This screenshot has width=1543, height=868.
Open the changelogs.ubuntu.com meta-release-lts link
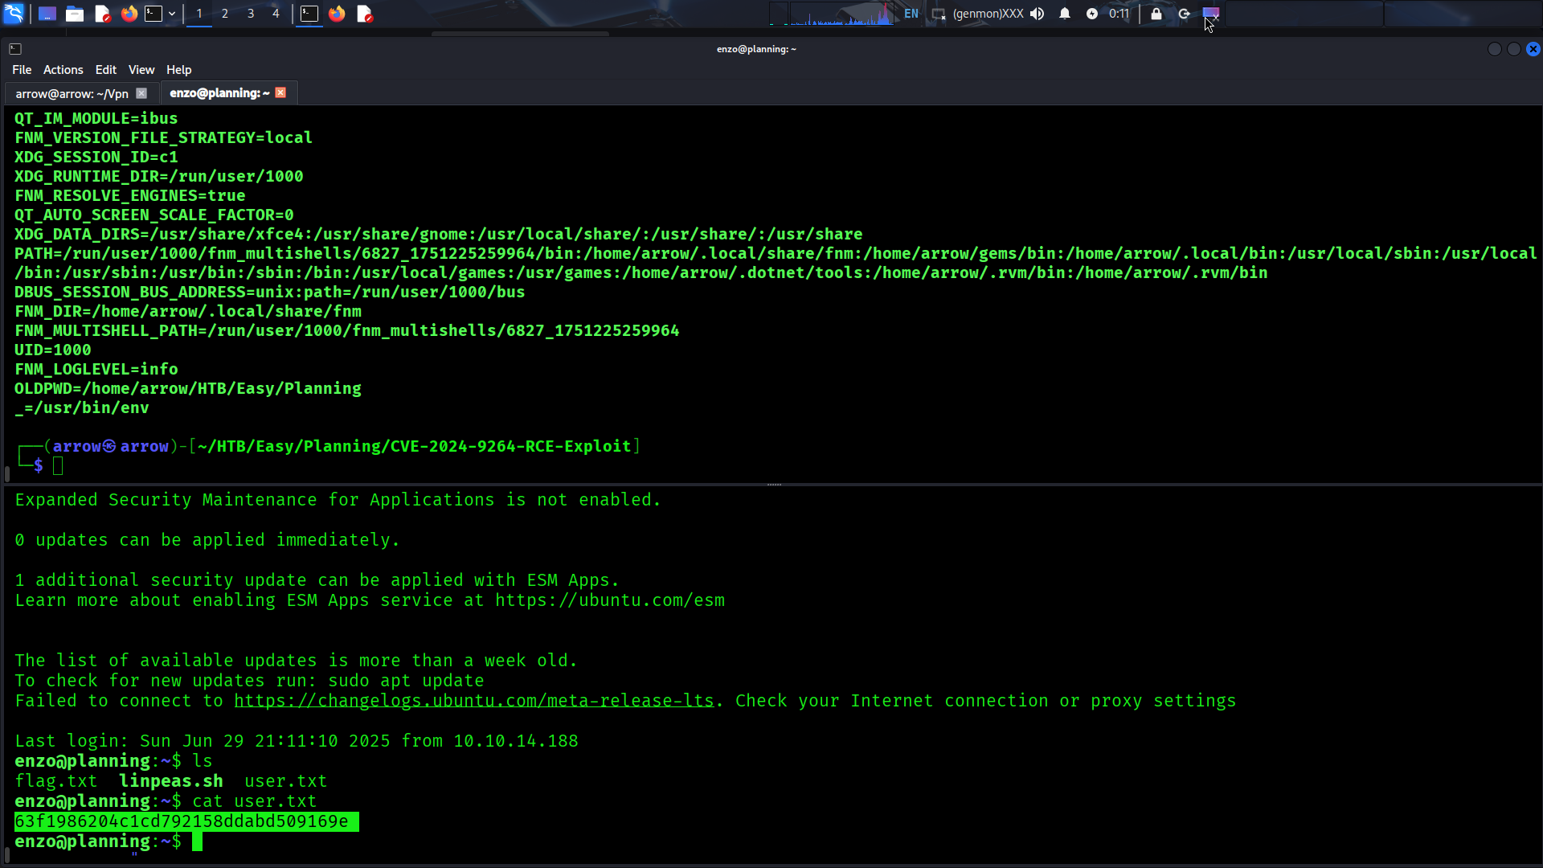point(474,701)
